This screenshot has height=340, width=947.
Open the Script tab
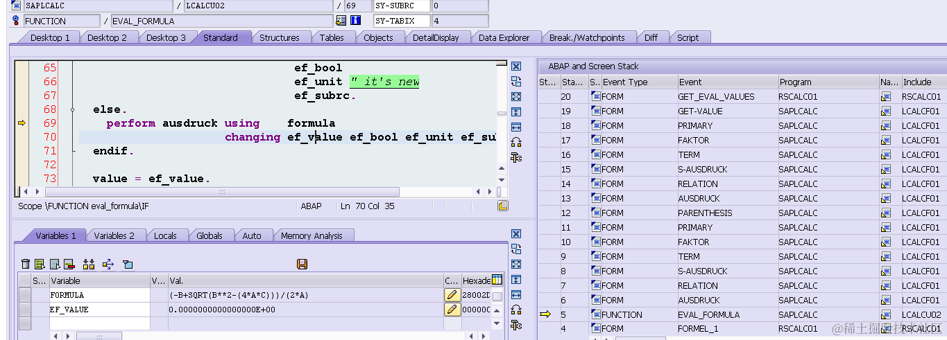click(688, 37)
